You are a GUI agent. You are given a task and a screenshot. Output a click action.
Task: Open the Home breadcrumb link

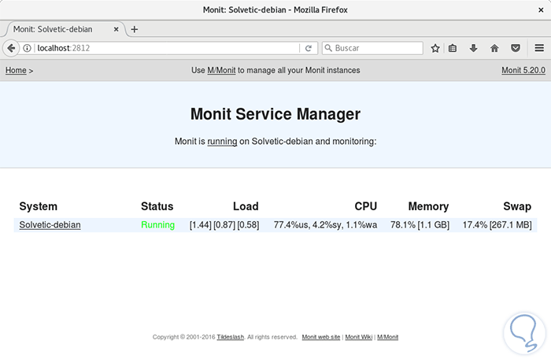16,70
